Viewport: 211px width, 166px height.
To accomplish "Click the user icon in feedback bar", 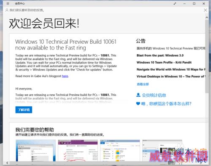I will pos(7,10).
